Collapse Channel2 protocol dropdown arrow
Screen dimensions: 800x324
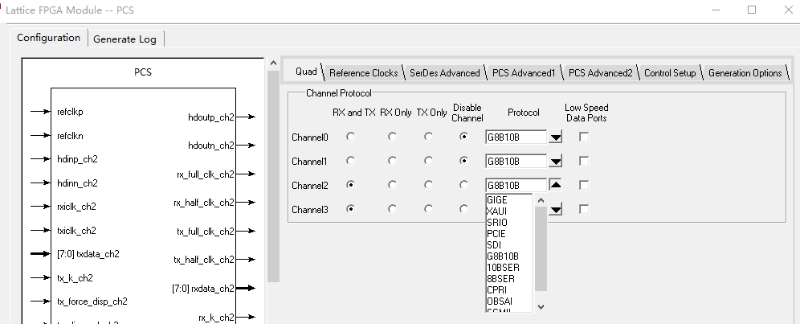[555, 185]
